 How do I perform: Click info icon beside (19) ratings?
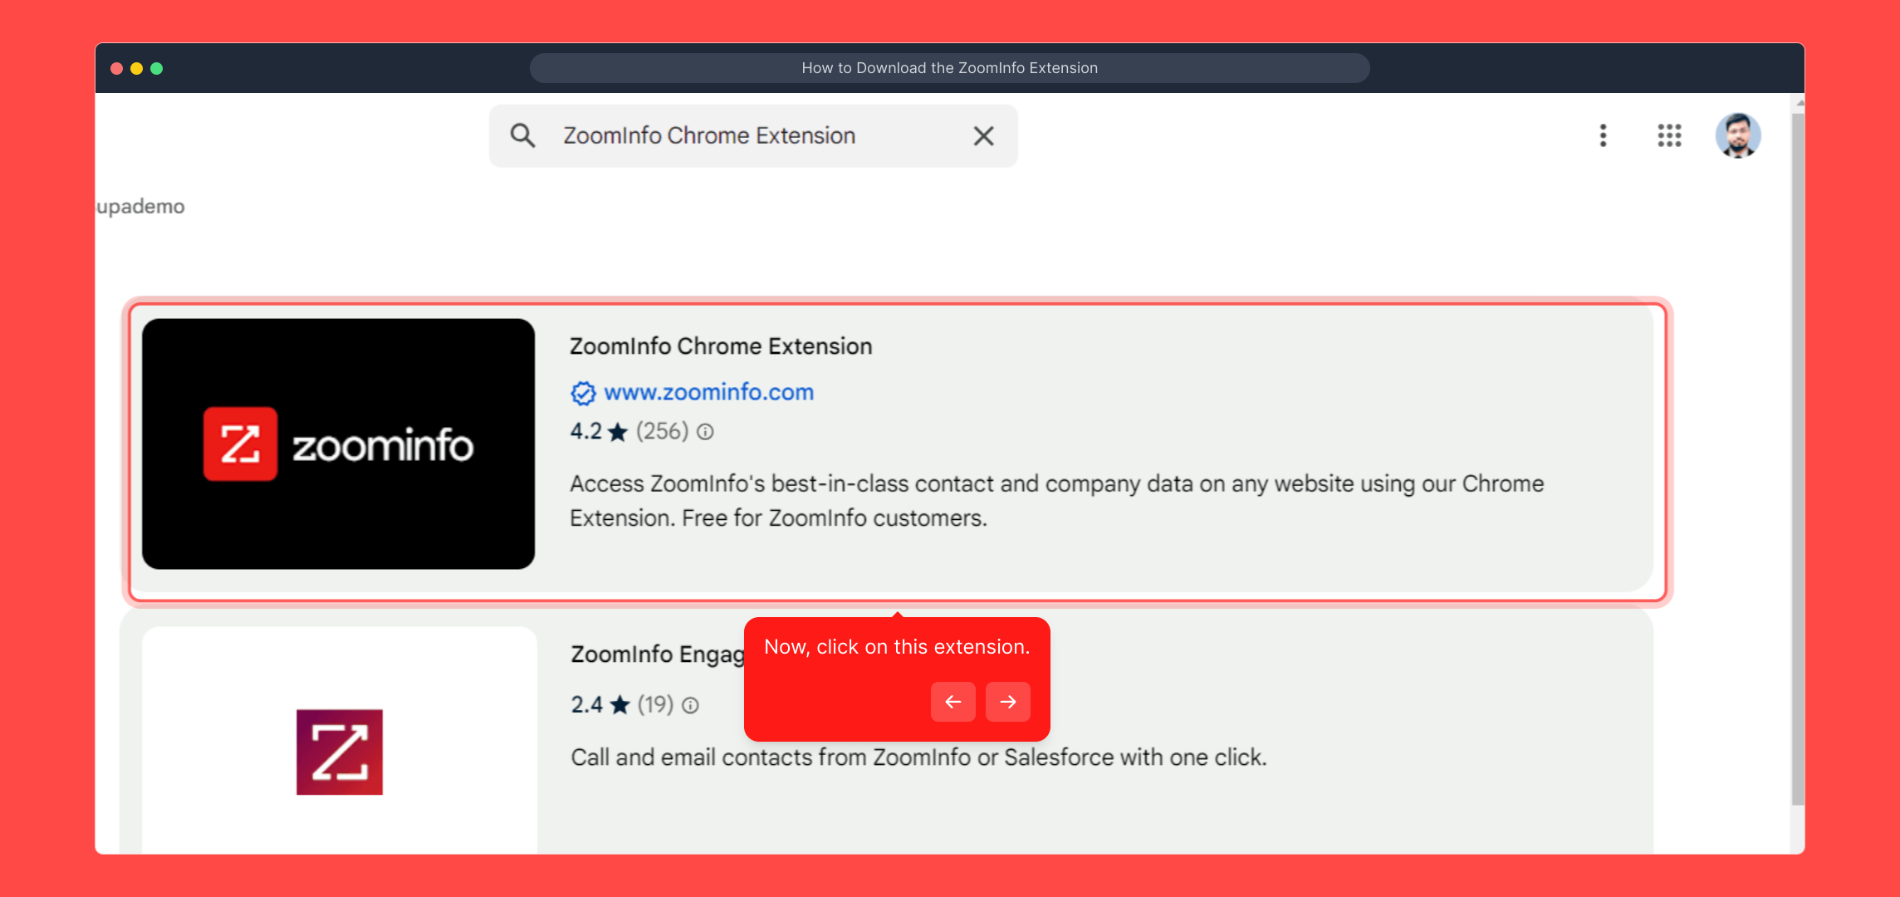690,705
